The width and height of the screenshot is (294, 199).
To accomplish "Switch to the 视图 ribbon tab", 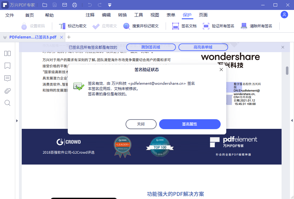I will coord(154,15).
